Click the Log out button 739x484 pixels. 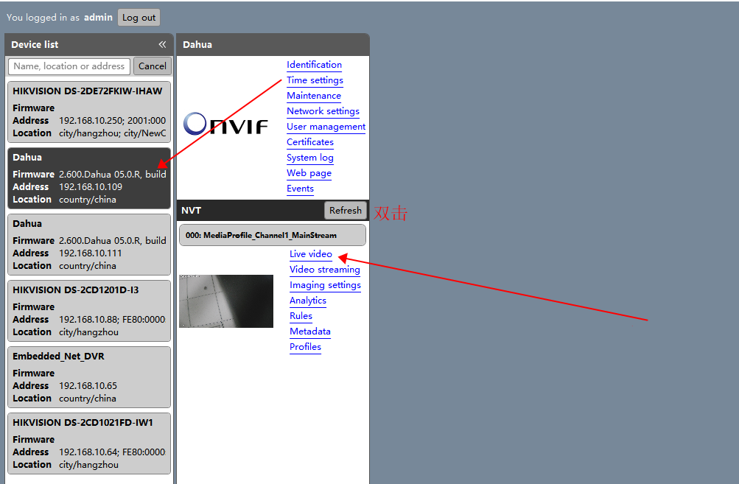click(139, 18)
